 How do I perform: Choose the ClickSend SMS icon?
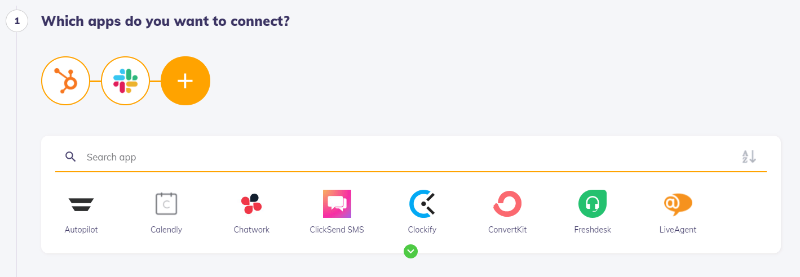337,204
